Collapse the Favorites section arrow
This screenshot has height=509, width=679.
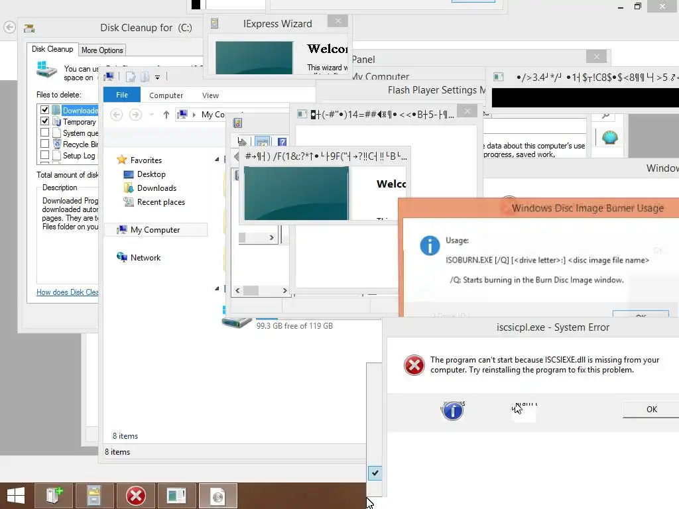point(217,160)
